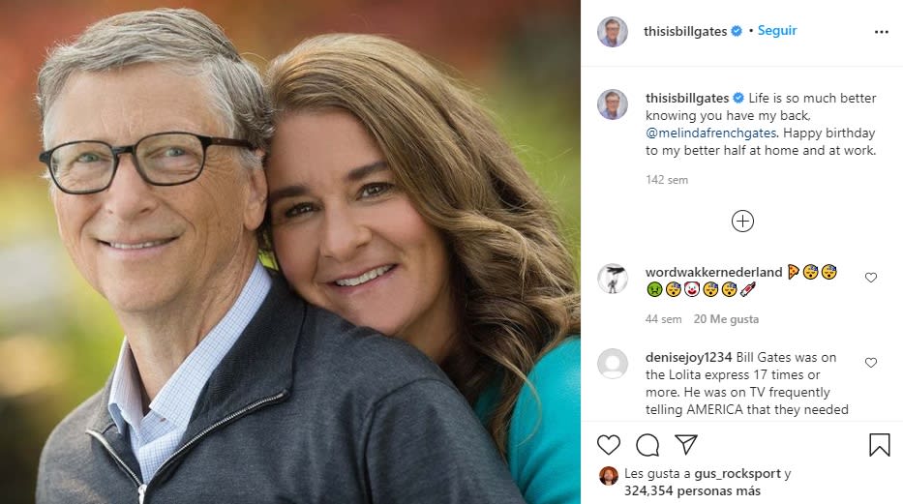903x504 pixels.
Task: Like the post with the heart icon
Action: (x=609, y=445)
